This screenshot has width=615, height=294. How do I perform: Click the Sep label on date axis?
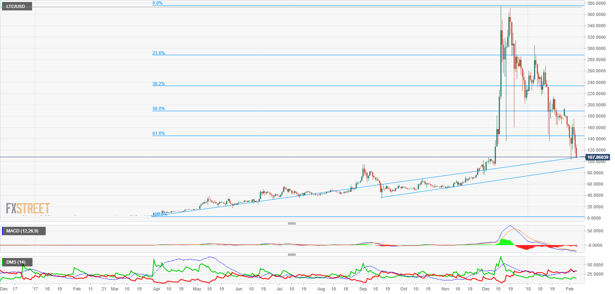363,288
